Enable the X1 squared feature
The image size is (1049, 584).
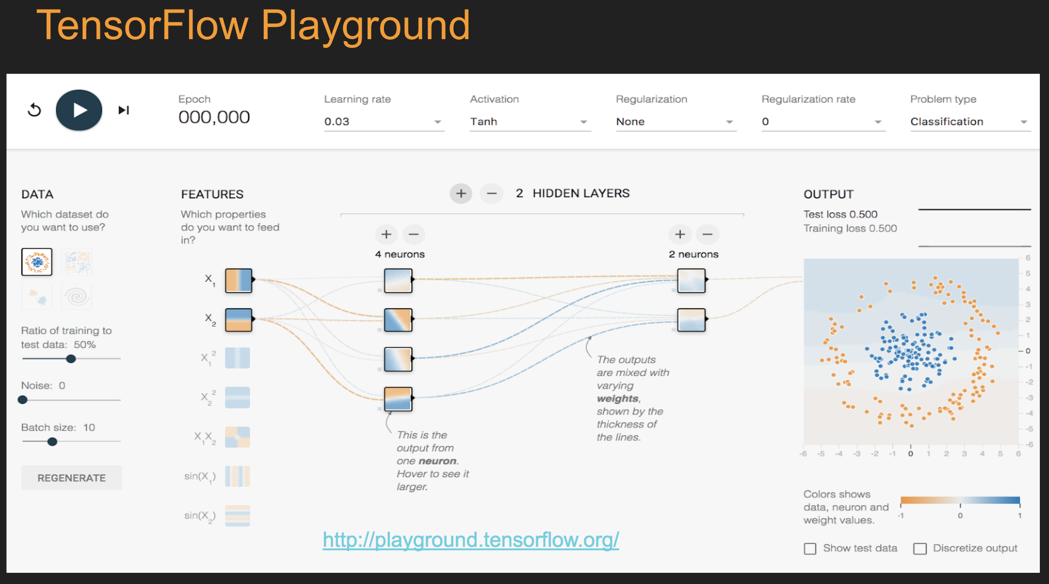237,358
